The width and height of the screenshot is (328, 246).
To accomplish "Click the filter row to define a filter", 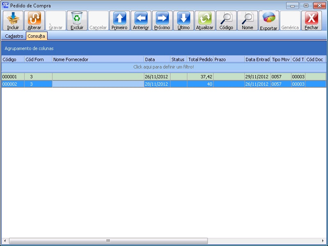I will point(164,67).
